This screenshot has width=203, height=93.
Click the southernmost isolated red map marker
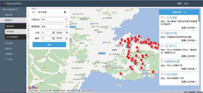click(121, 74)
